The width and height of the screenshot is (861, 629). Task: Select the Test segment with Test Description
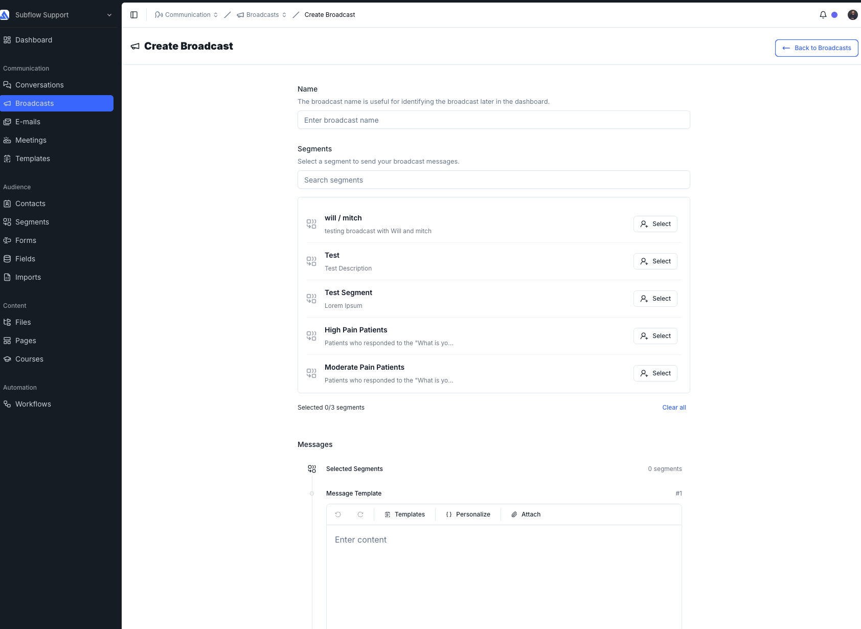(655, 261)
